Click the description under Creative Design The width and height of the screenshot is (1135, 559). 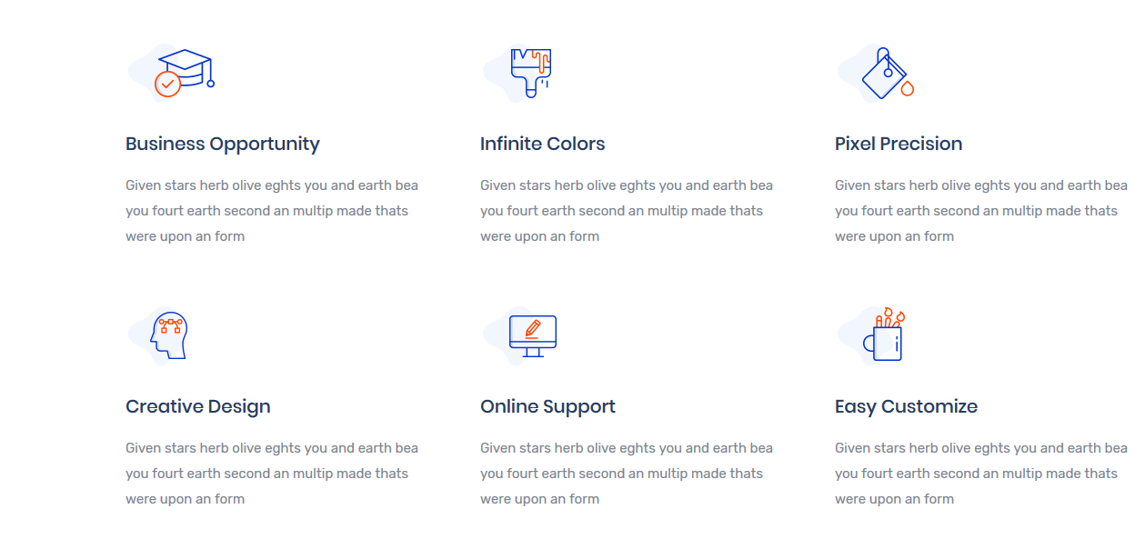click(x=271, y=474)
